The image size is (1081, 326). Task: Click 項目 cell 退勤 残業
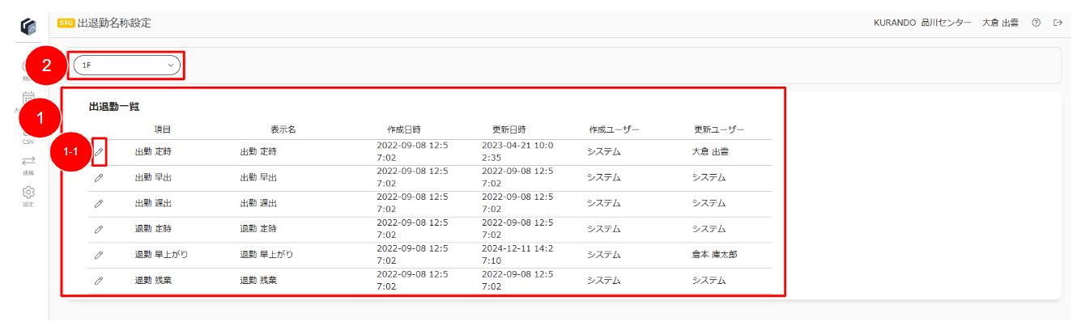[x=153, y=281]
